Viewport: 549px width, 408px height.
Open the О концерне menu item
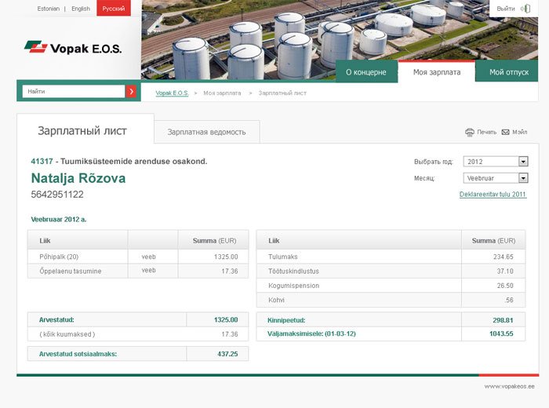click(x=366, y=72)
